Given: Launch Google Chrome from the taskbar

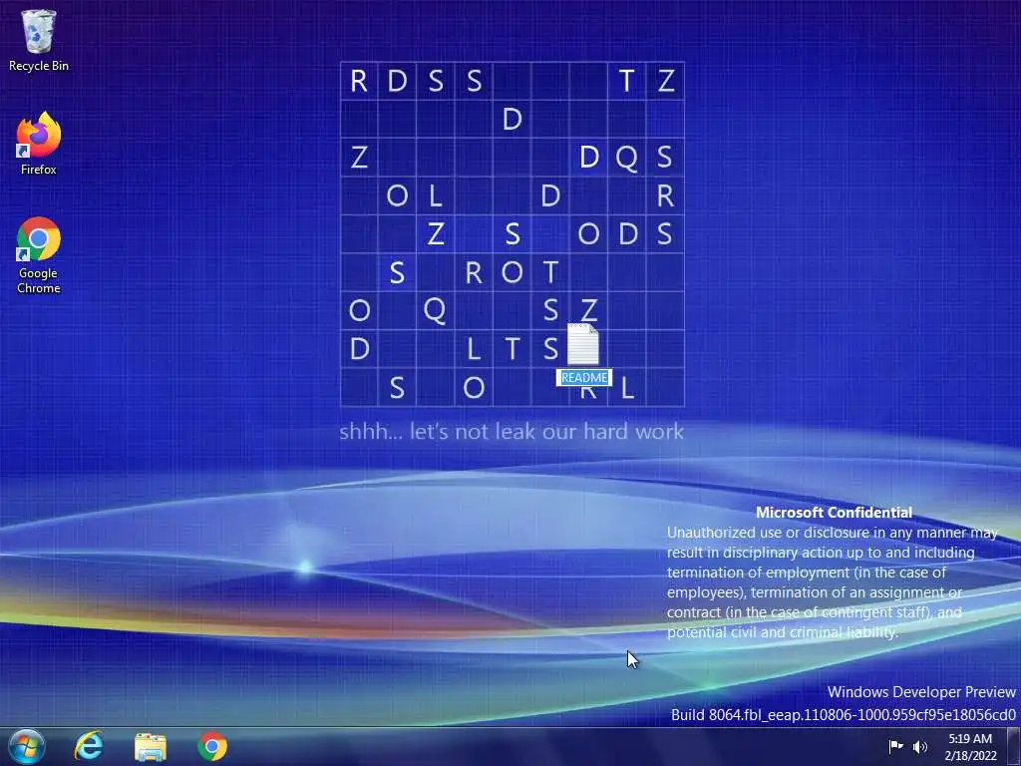Looking at the screenshot, I should coord(212,746).
